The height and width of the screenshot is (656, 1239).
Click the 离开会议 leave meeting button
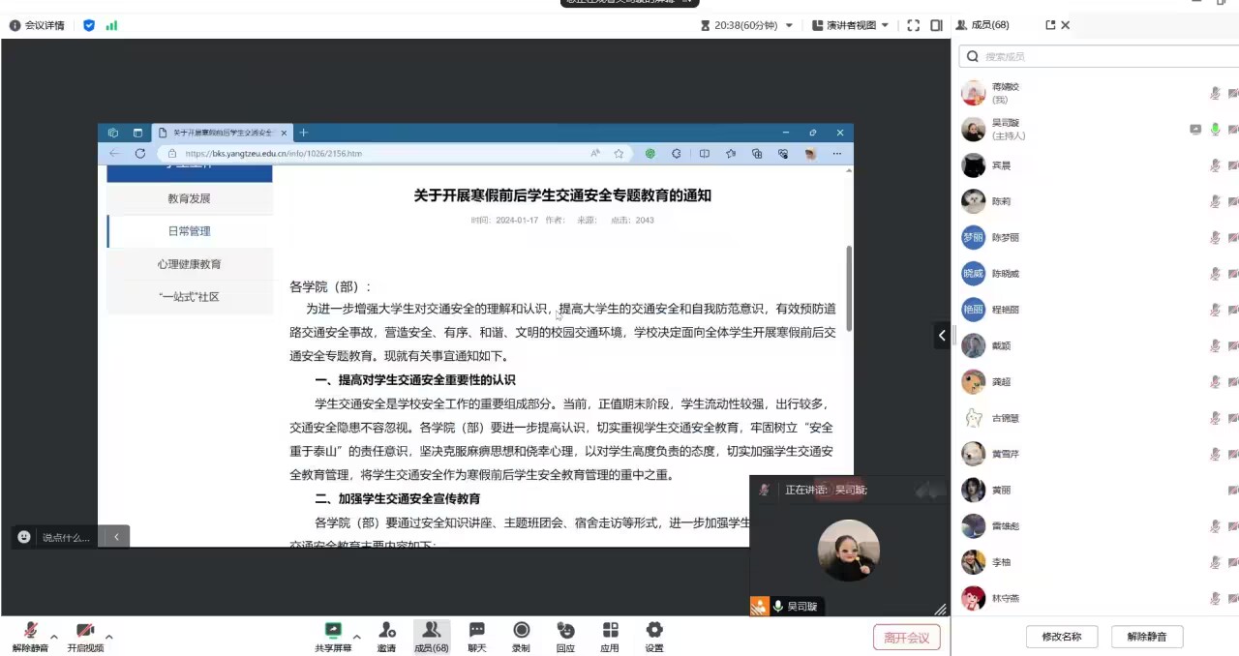coord(906,637)
